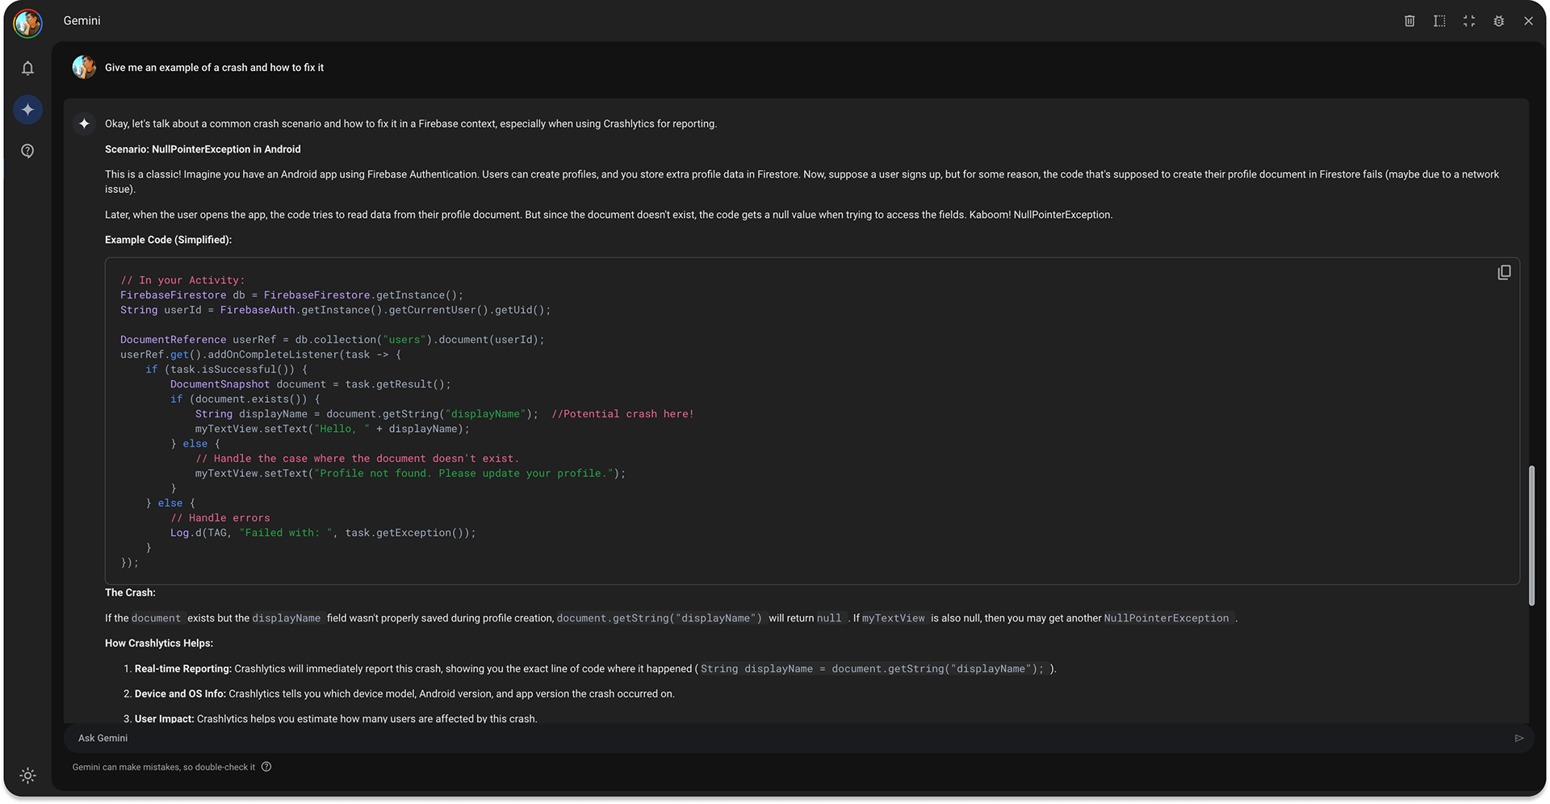Click the user avatar beside the prompt
1550x804 pixels.
tap(84, 67)
